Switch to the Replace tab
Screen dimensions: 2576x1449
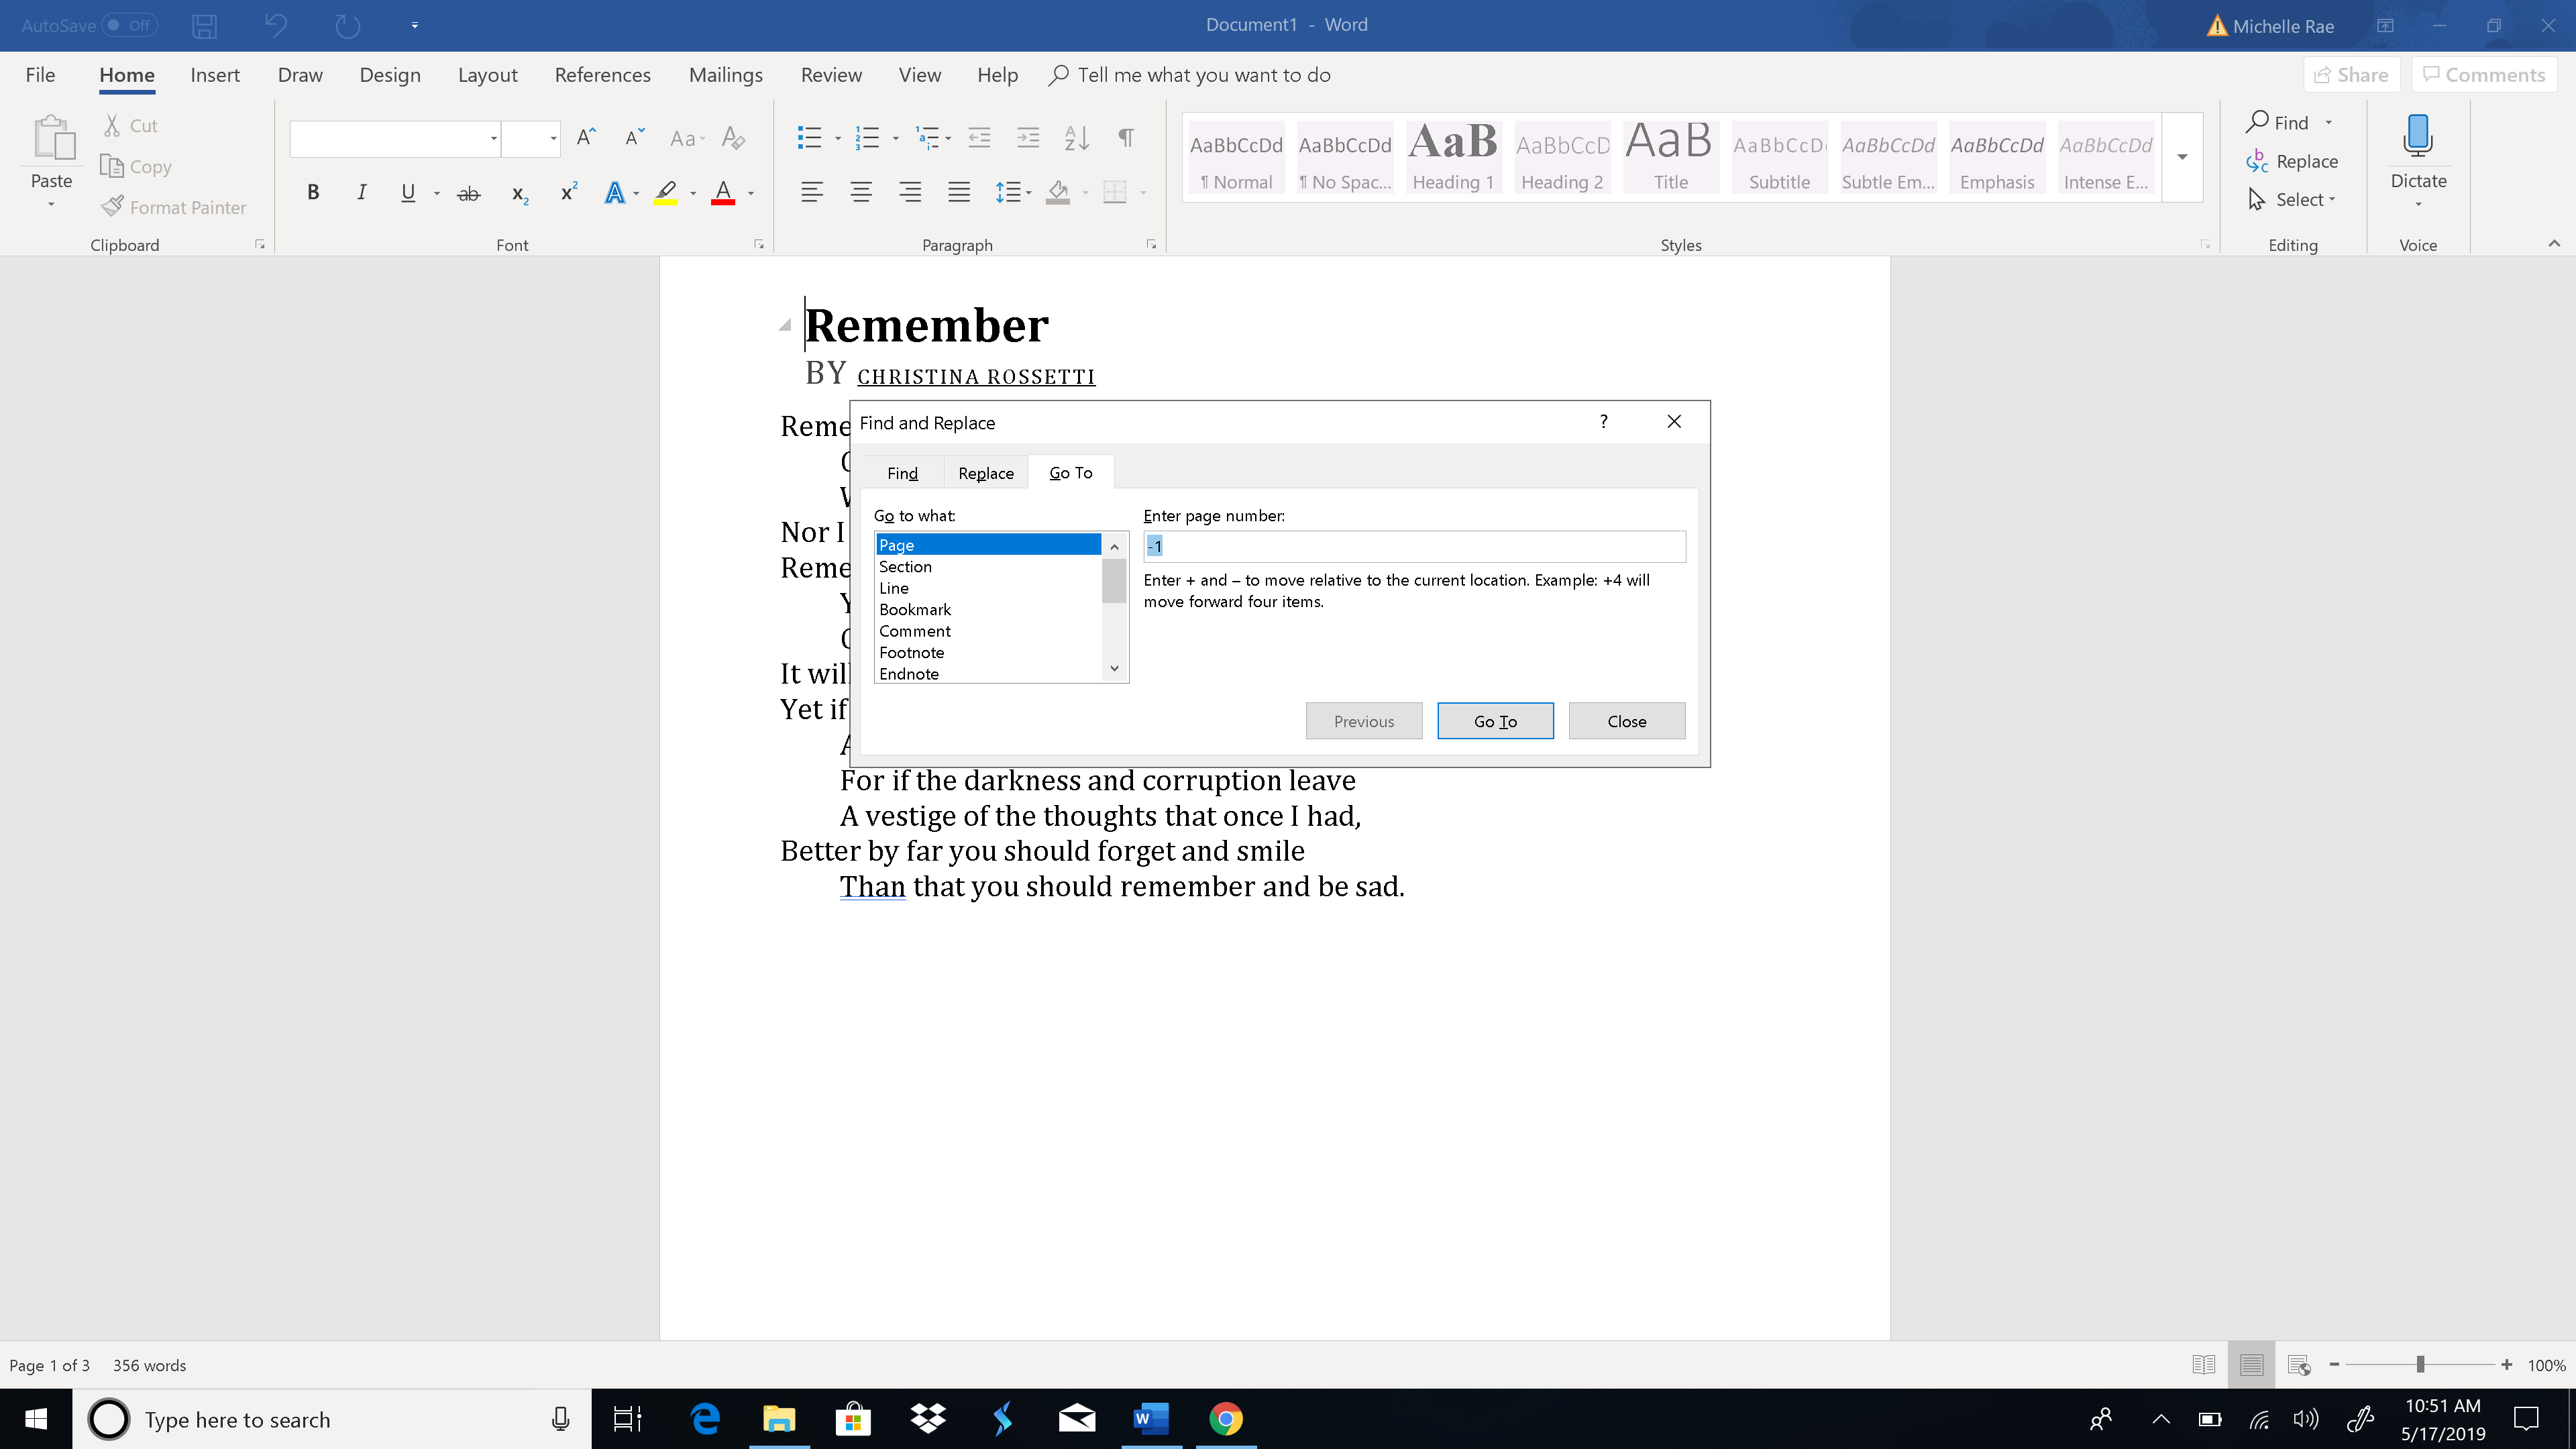click(x=985, y=472)
